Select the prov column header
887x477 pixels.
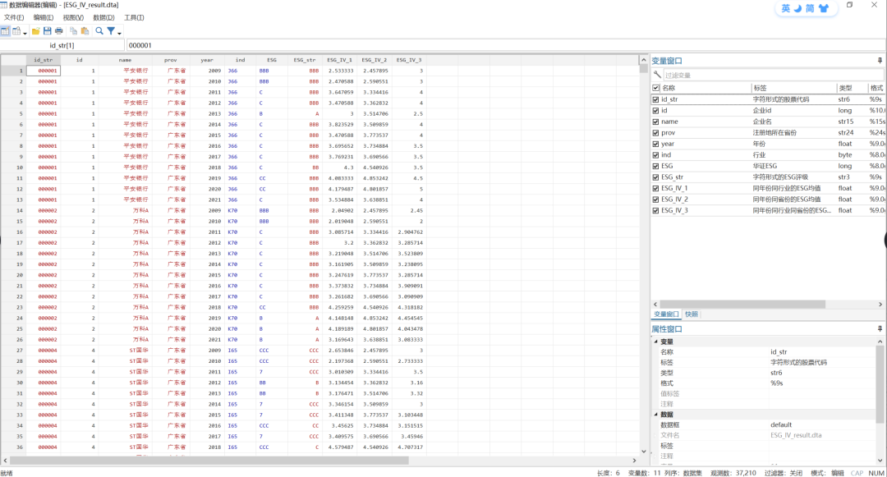click(x=170, y=60)
